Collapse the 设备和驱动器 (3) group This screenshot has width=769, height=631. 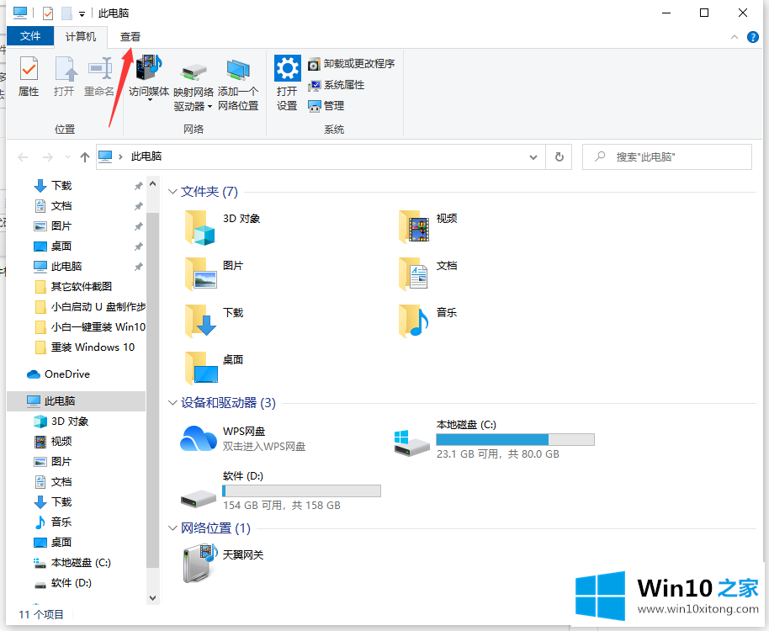(x=172, y=403)
